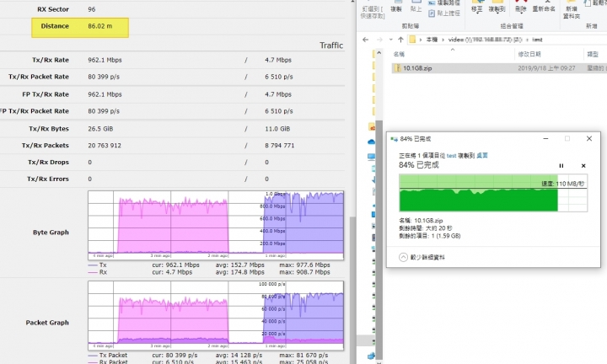Image resolution: width=607 pixels, height=364 pixels.
Task: Click the Rx legend entry under Byte Graph
Action: 98,272
